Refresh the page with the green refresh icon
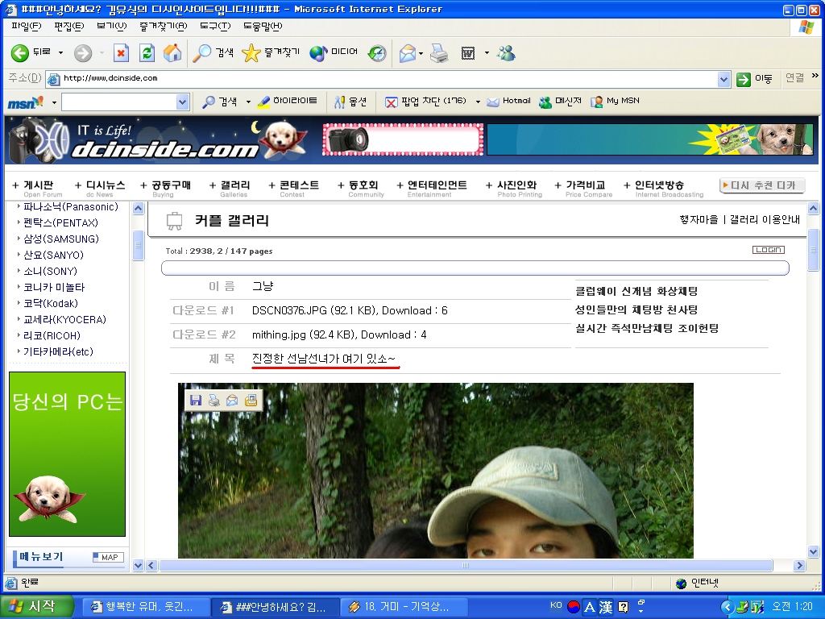825x619 pixels. click(x=147, y=53)
